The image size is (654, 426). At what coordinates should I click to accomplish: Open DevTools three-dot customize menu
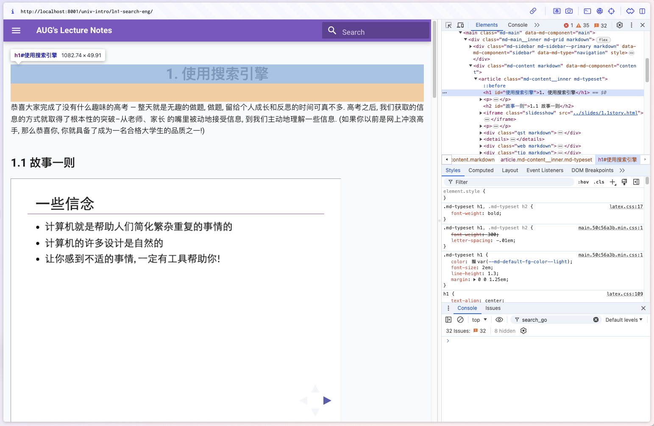[631, 25]
